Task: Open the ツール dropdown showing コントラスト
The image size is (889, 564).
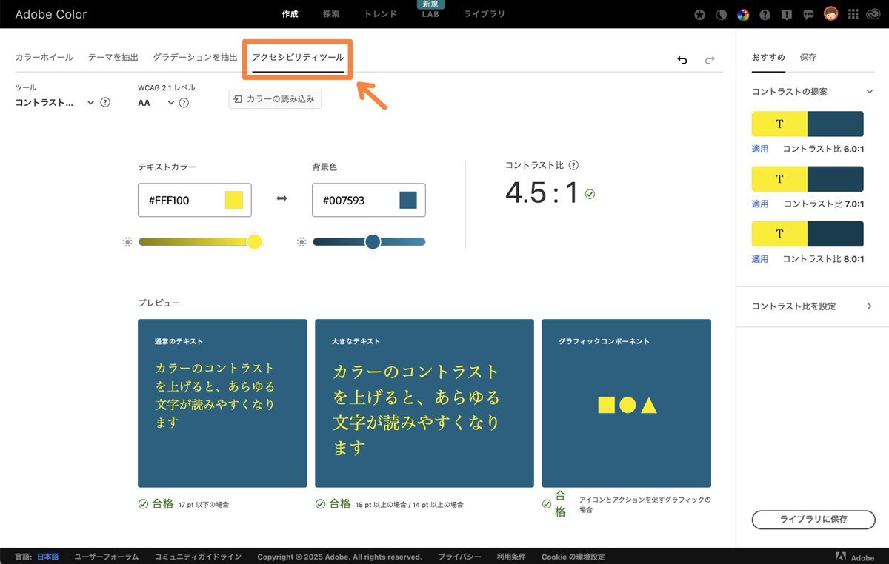Action: click(55, 103)
